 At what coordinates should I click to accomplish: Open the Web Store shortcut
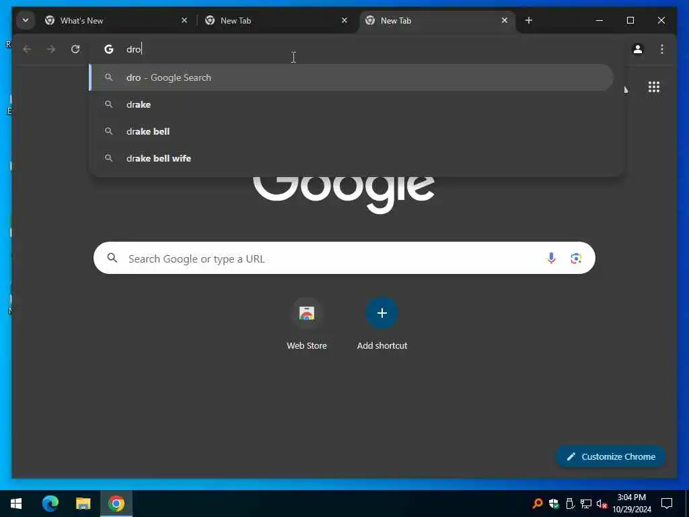(x=307, y=324)
